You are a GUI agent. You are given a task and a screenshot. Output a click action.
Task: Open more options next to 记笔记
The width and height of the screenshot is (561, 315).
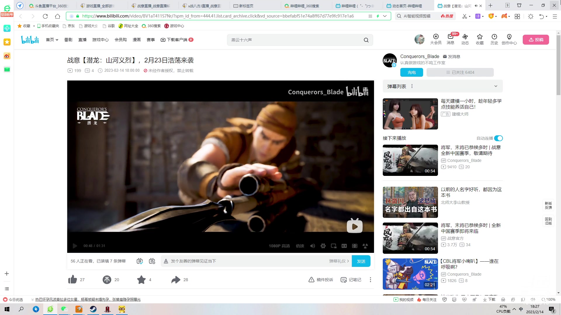pyautogui.click(x=370, y=280)
